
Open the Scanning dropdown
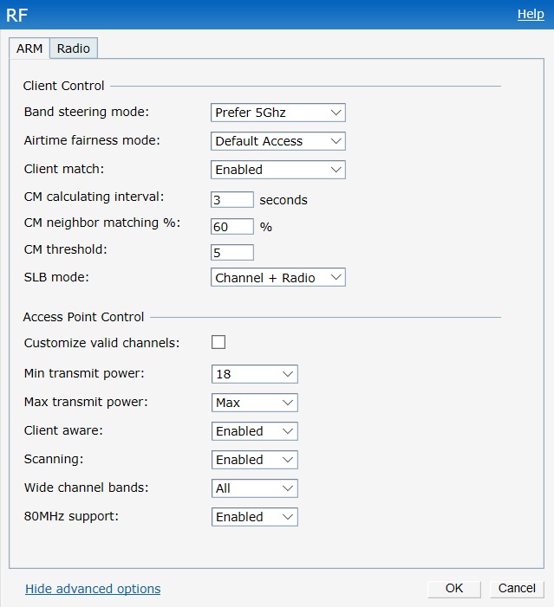254,460
